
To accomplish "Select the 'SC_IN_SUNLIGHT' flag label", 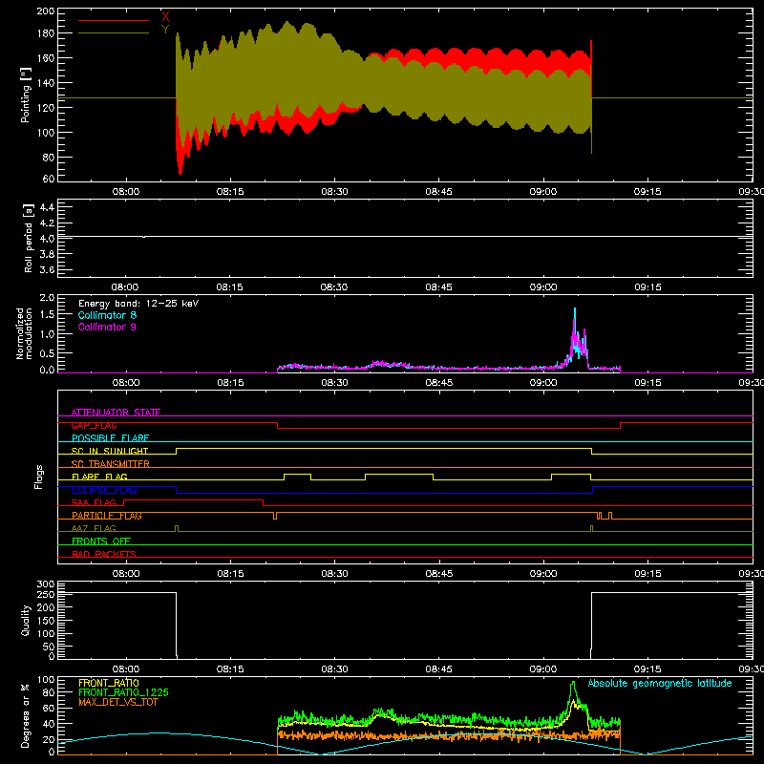I will pos(110,451).
